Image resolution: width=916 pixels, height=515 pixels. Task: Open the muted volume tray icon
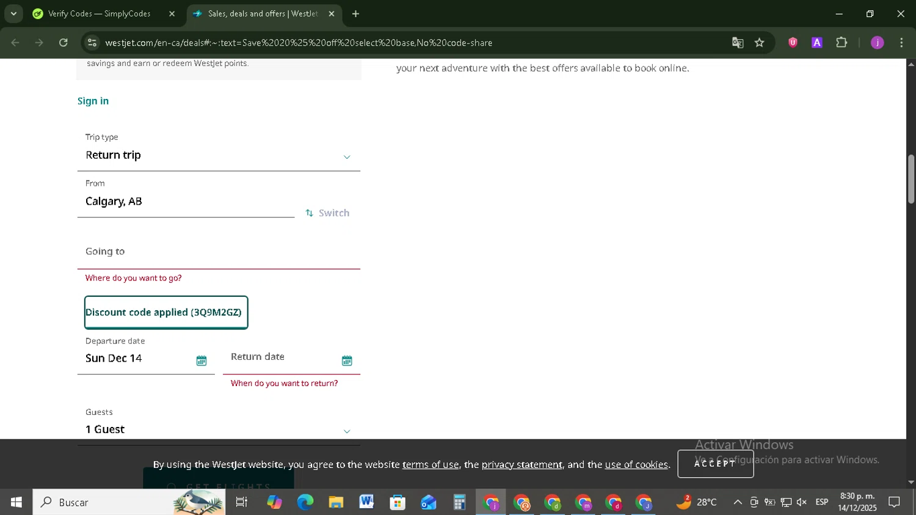(x=802, y=502)
